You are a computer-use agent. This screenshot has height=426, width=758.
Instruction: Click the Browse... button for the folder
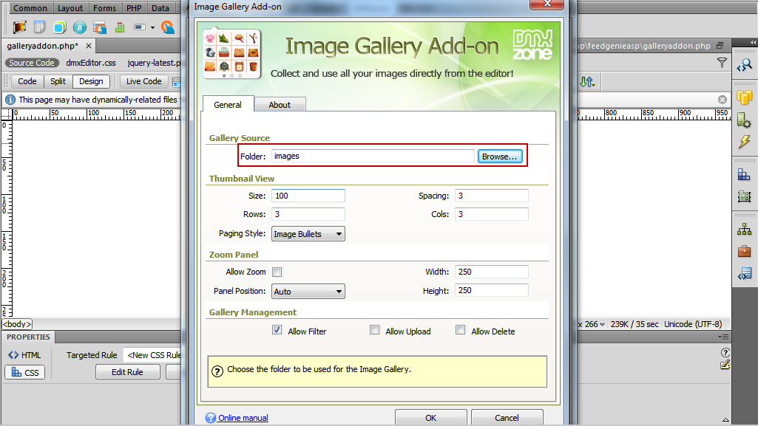pos(500,157)
